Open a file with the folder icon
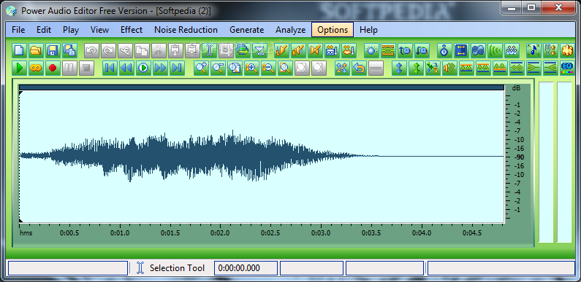581x282 pixels. pos(36,50)
